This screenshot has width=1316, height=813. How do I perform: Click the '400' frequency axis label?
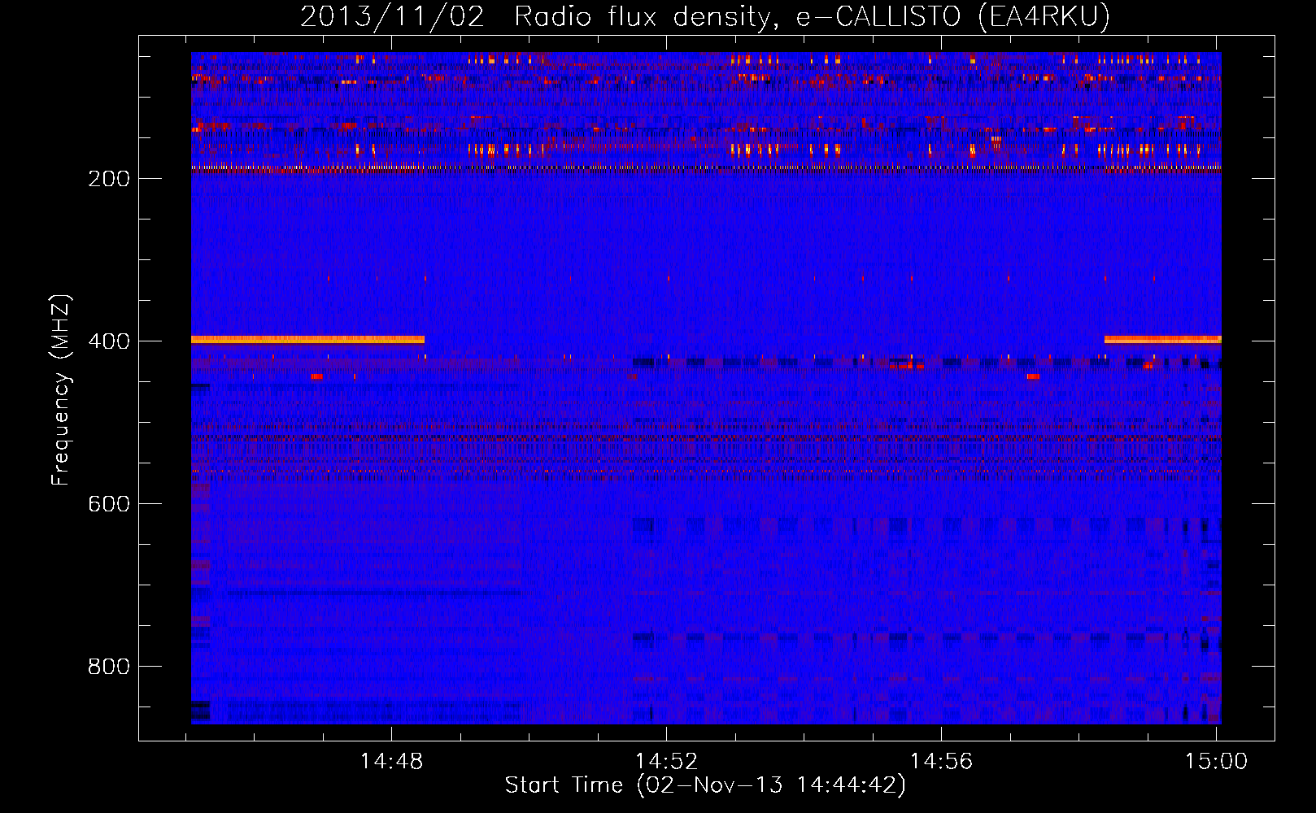[109, 341]
